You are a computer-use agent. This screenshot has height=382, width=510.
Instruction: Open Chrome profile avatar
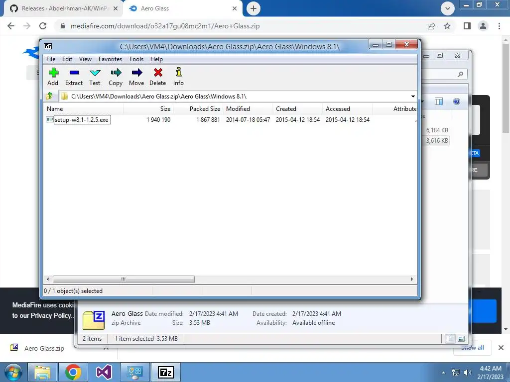[483, 26]
